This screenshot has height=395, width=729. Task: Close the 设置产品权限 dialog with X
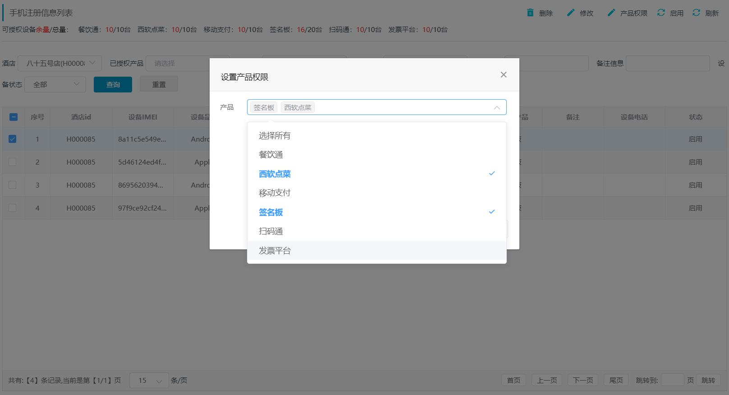[504, 75]
